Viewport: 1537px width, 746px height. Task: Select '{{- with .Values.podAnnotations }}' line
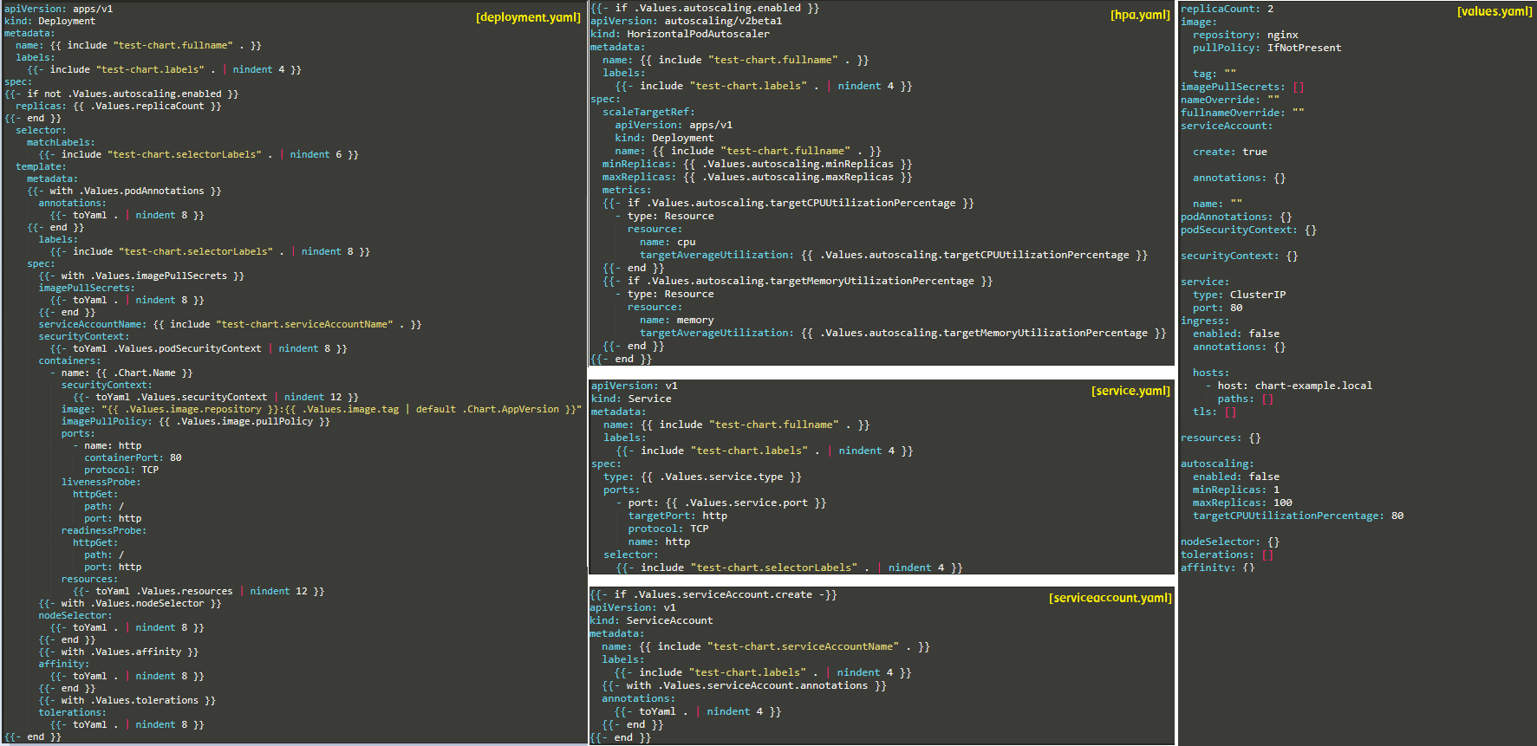pos(124,191)
